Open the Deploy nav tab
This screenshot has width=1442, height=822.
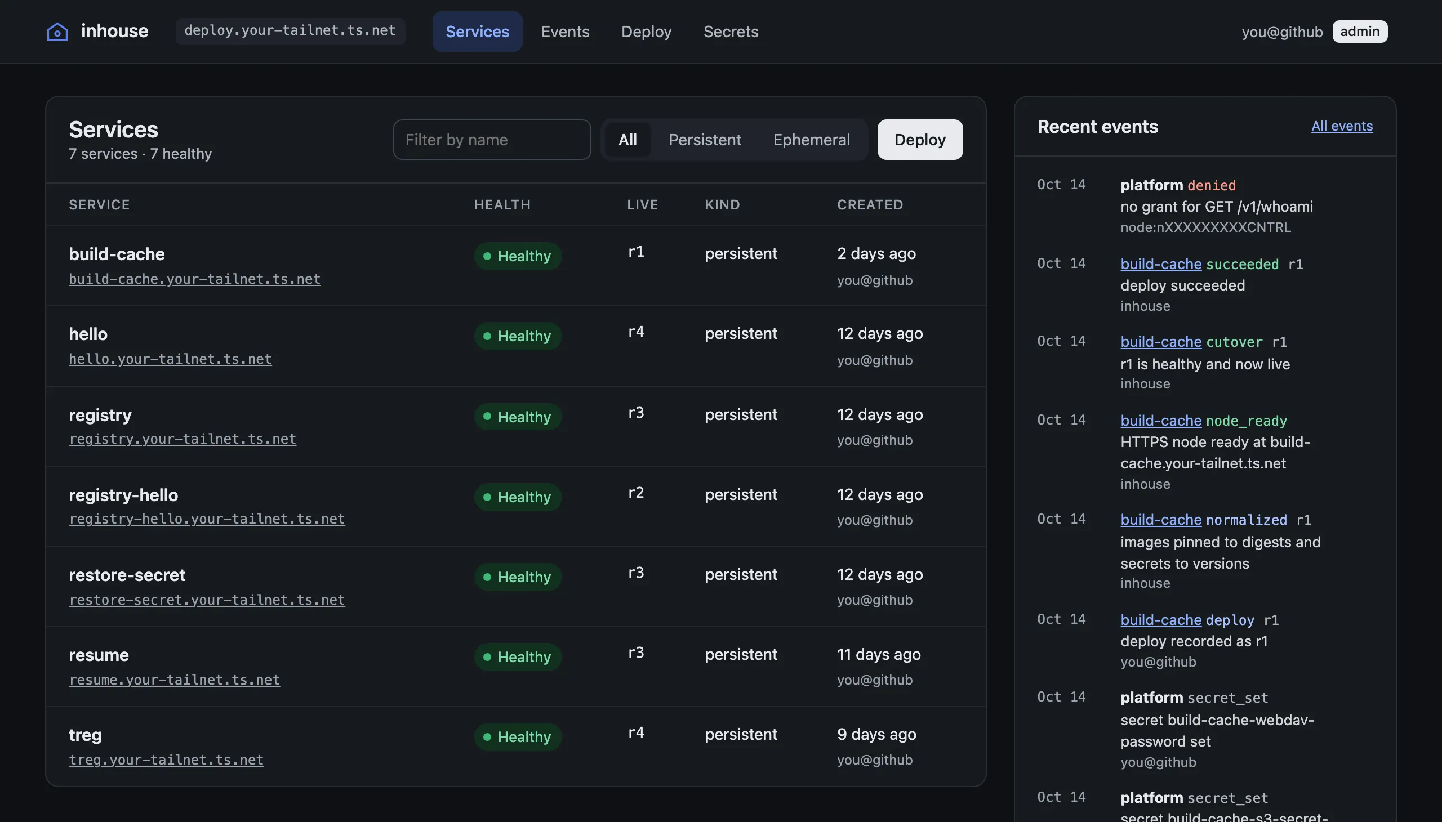pyautogui.click(x=646, y=32)
